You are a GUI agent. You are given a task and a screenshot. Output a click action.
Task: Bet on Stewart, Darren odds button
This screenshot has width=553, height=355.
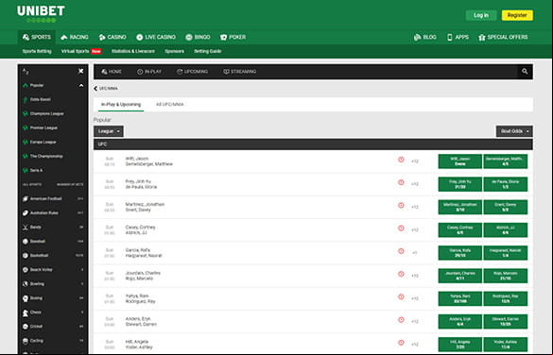pyautogui.click(x=506, y=322)
